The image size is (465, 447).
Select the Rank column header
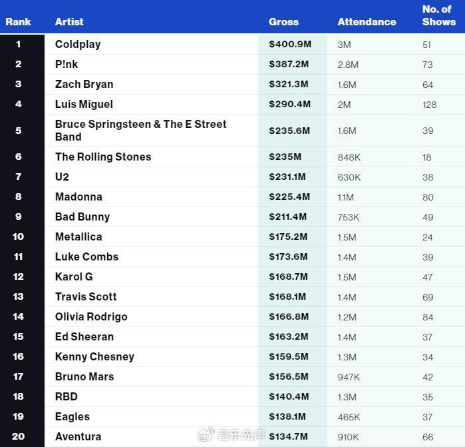coord(18,22)
